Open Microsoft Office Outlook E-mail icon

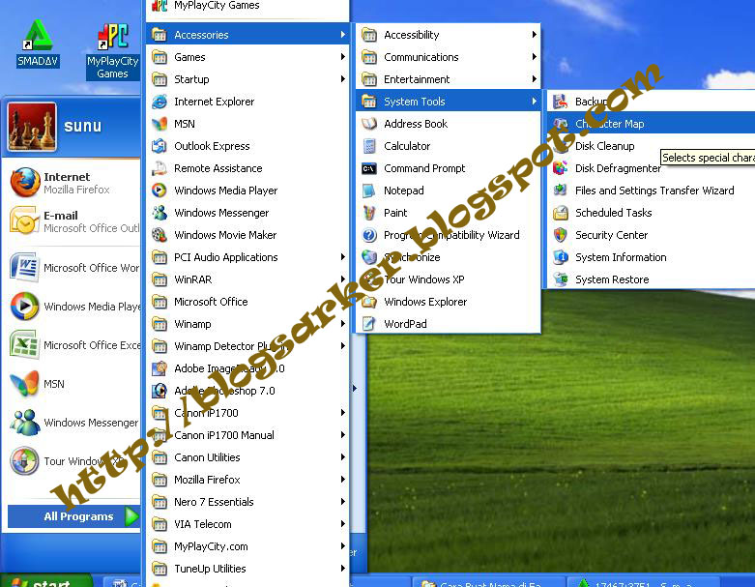[24, 221]
